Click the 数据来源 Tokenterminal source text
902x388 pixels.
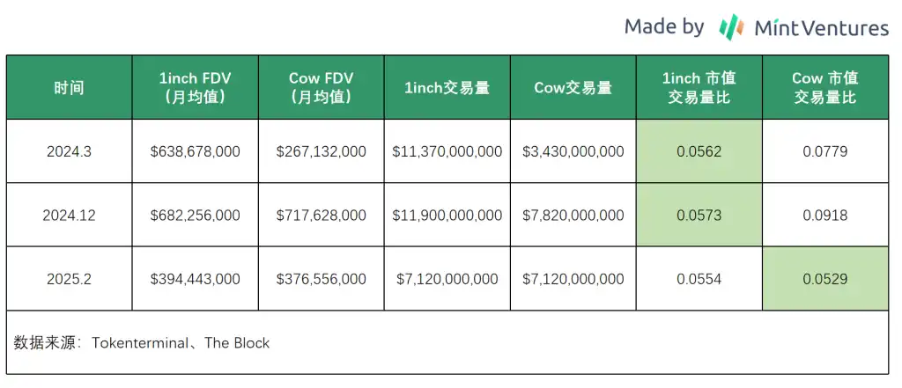143,342
